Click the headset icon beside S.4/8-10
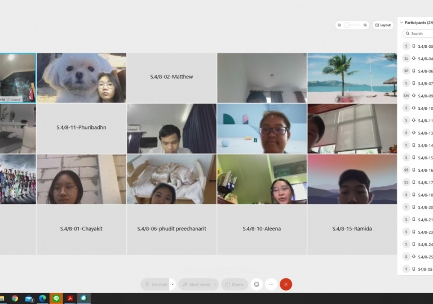This screenshot has width=433, height=304. tap(414, 108)
